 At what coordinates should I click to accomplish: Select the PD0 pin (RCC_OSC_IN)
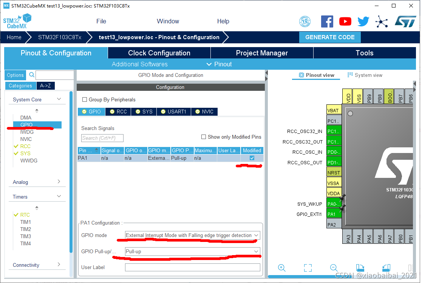coord(334,152)
